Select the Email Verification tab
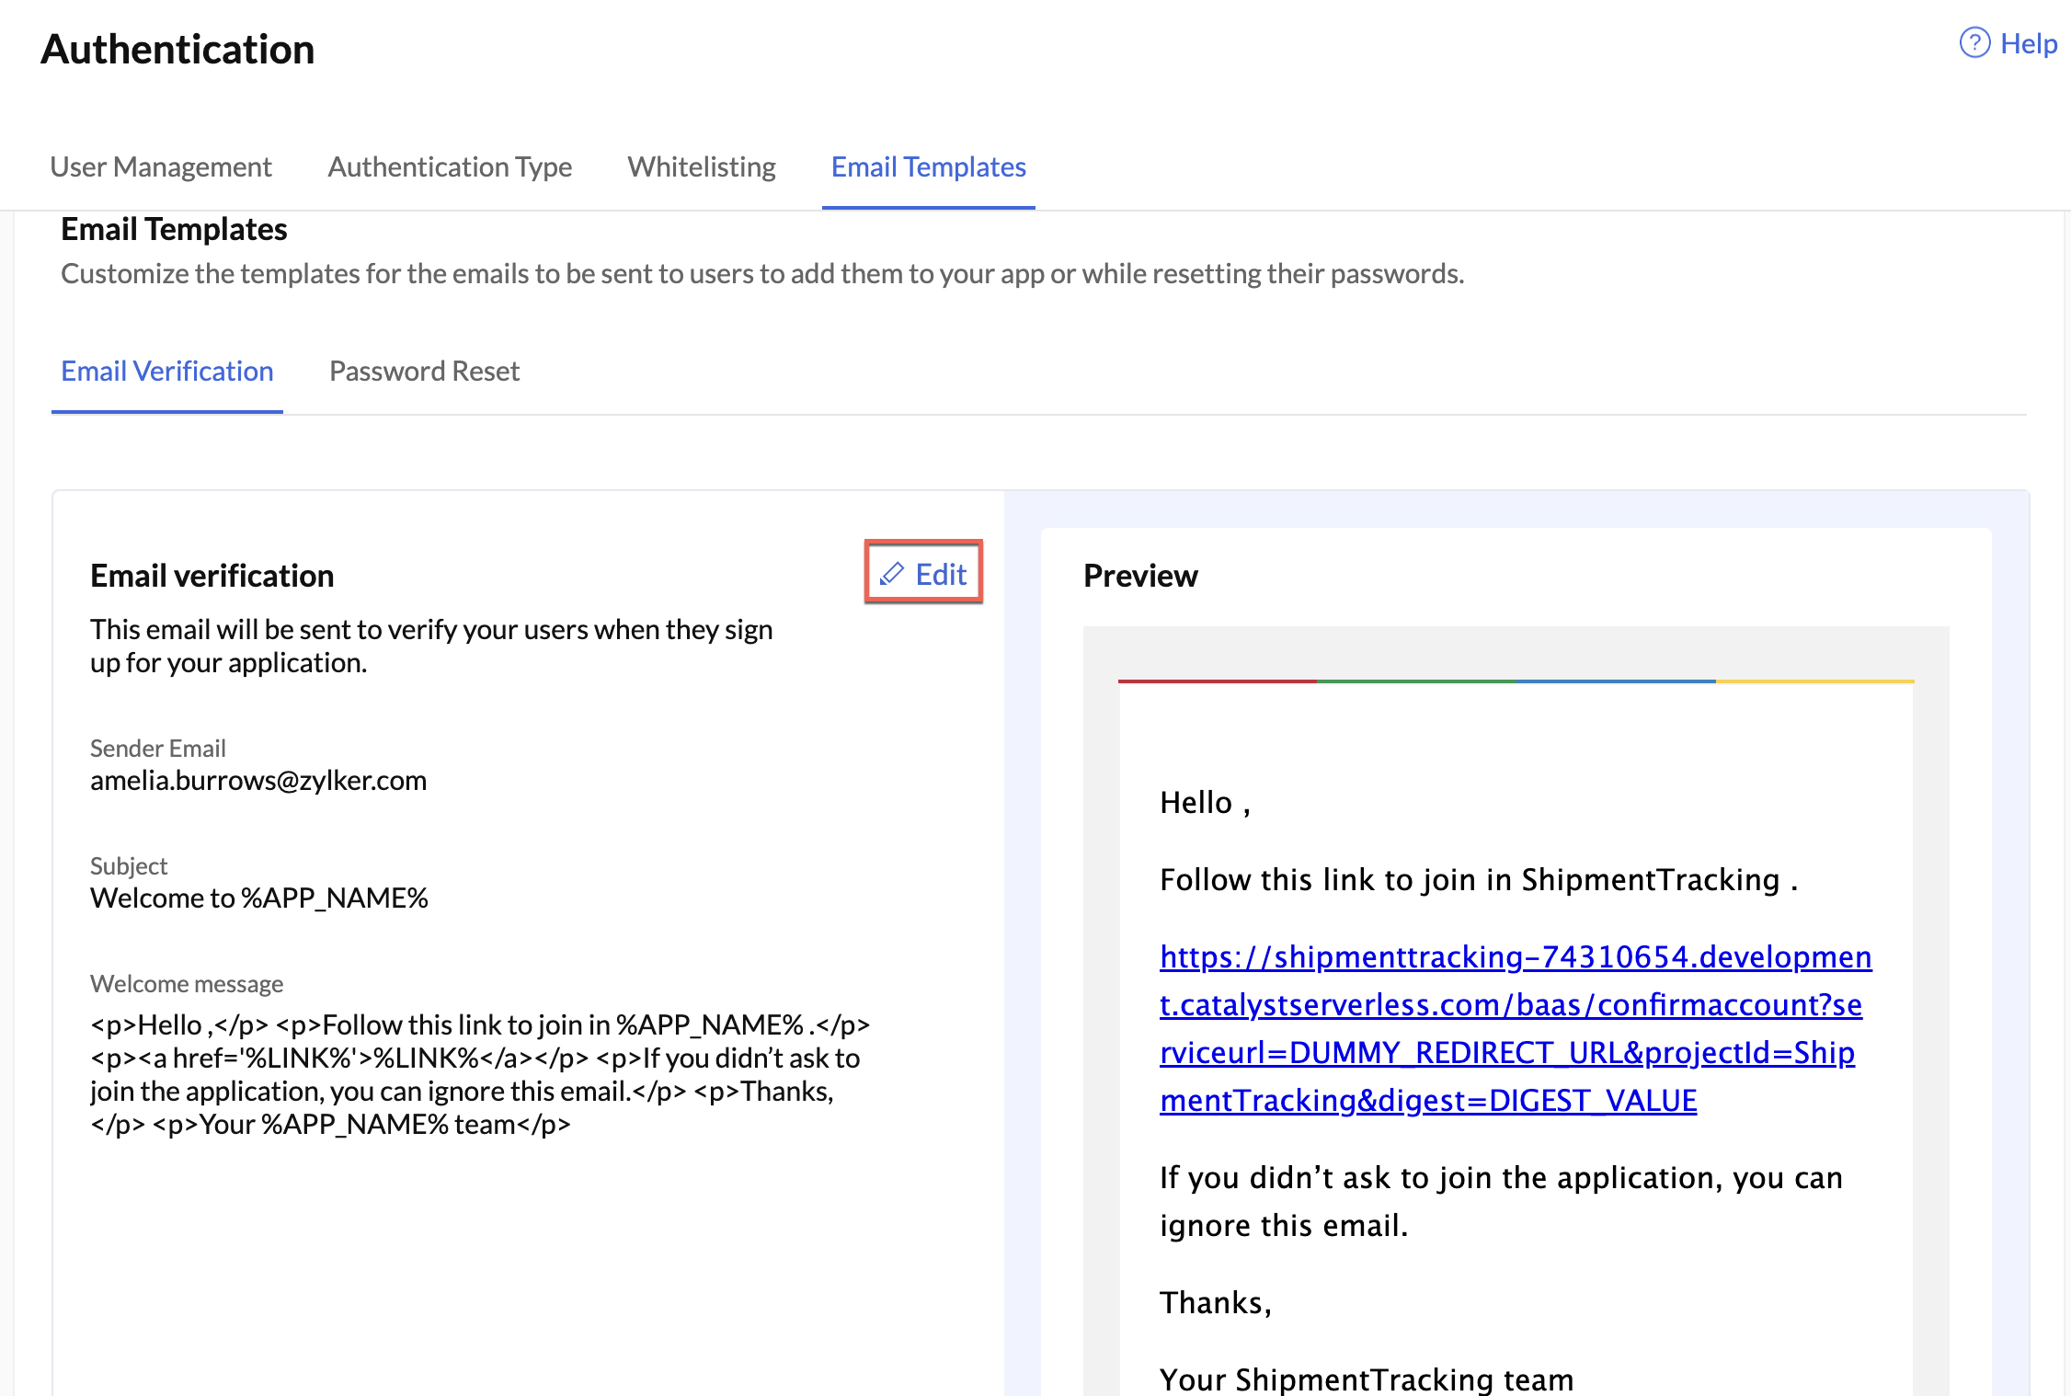This screenshot has width=2071, height=1396. (166, 371)
